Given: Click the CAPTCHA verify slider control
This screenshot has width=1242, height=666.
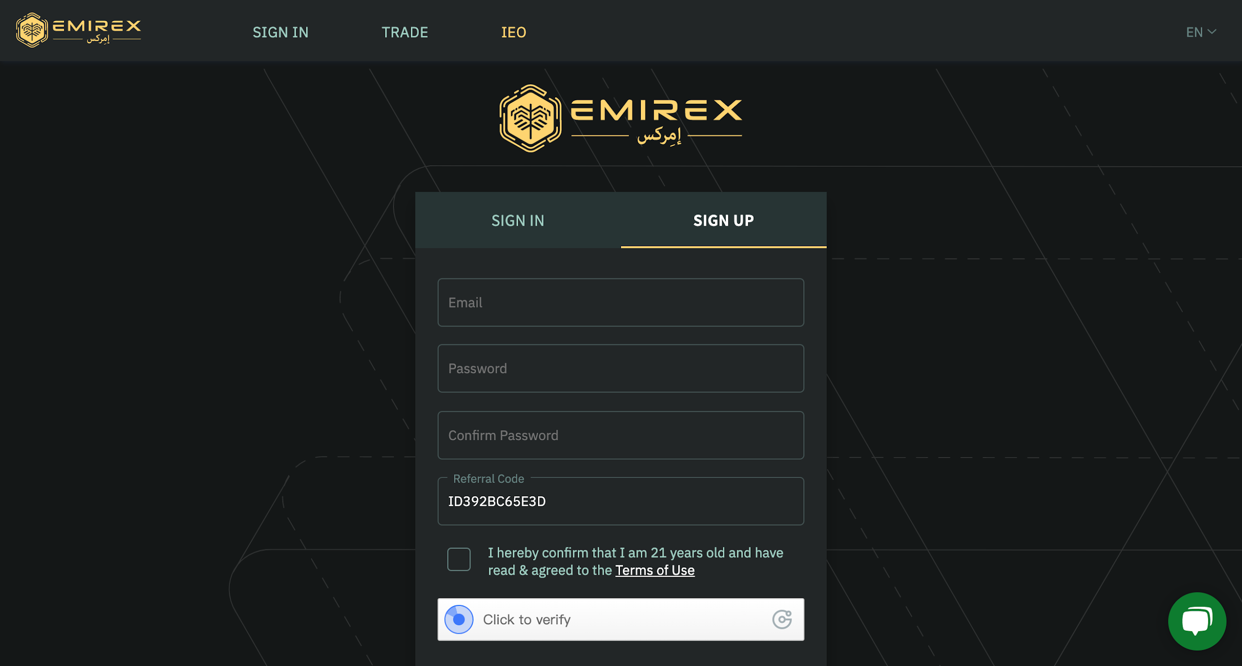Looking at the screenshot, I should (x=459, y=619).
